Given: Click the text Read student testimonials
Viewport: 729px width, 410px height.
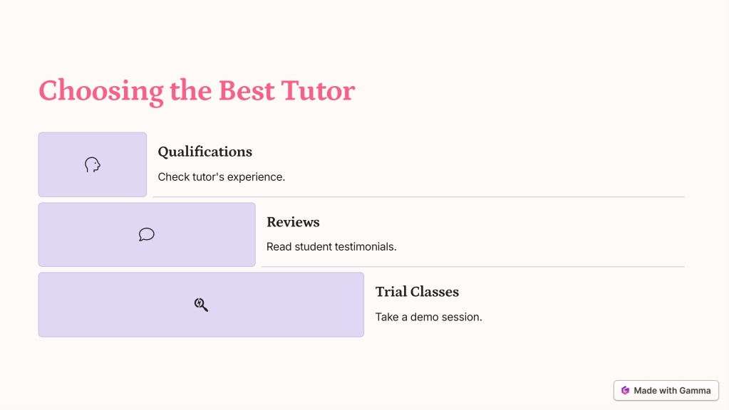Looking at the screenshot, I should click(331, 246).
